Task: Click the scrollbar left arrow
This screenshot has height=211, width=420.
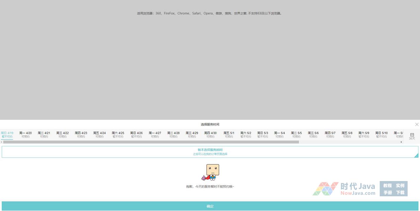Action: click(1, 142)
